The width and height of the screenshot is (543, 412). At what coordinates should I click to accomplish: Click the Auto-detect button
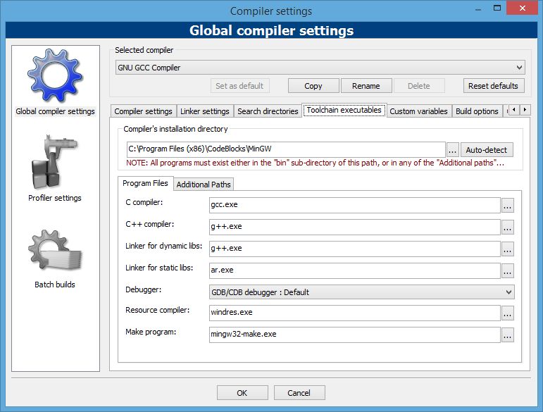[487, 150]
